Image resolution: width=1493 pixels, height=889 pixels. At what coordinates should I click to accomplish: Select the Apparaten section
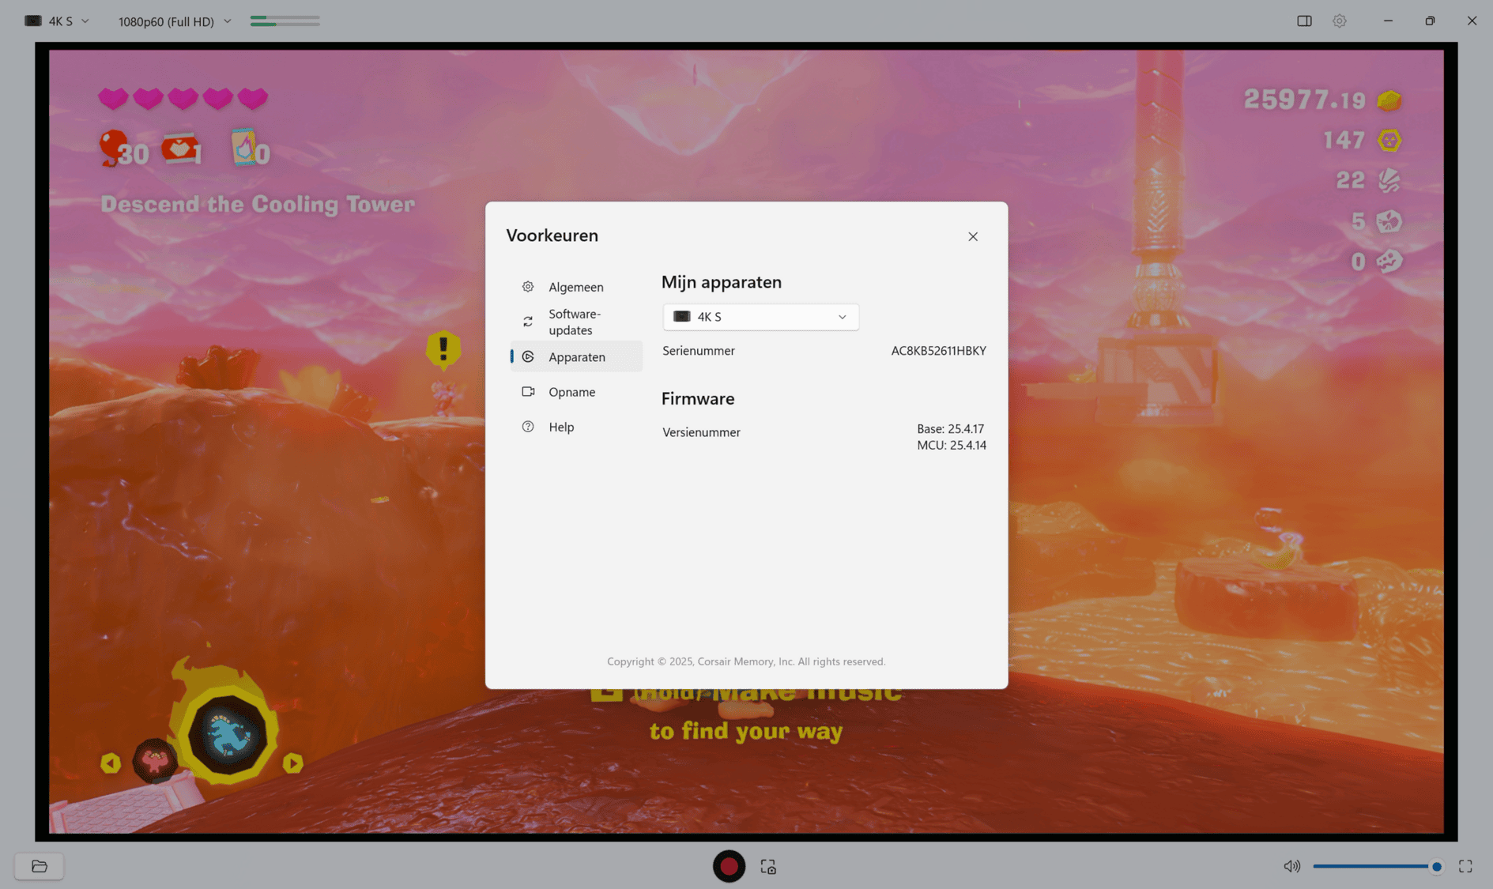pos(576,356)
